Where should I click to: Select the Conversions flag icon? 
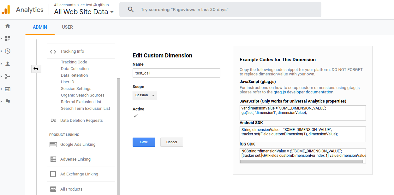coord(7,101)
